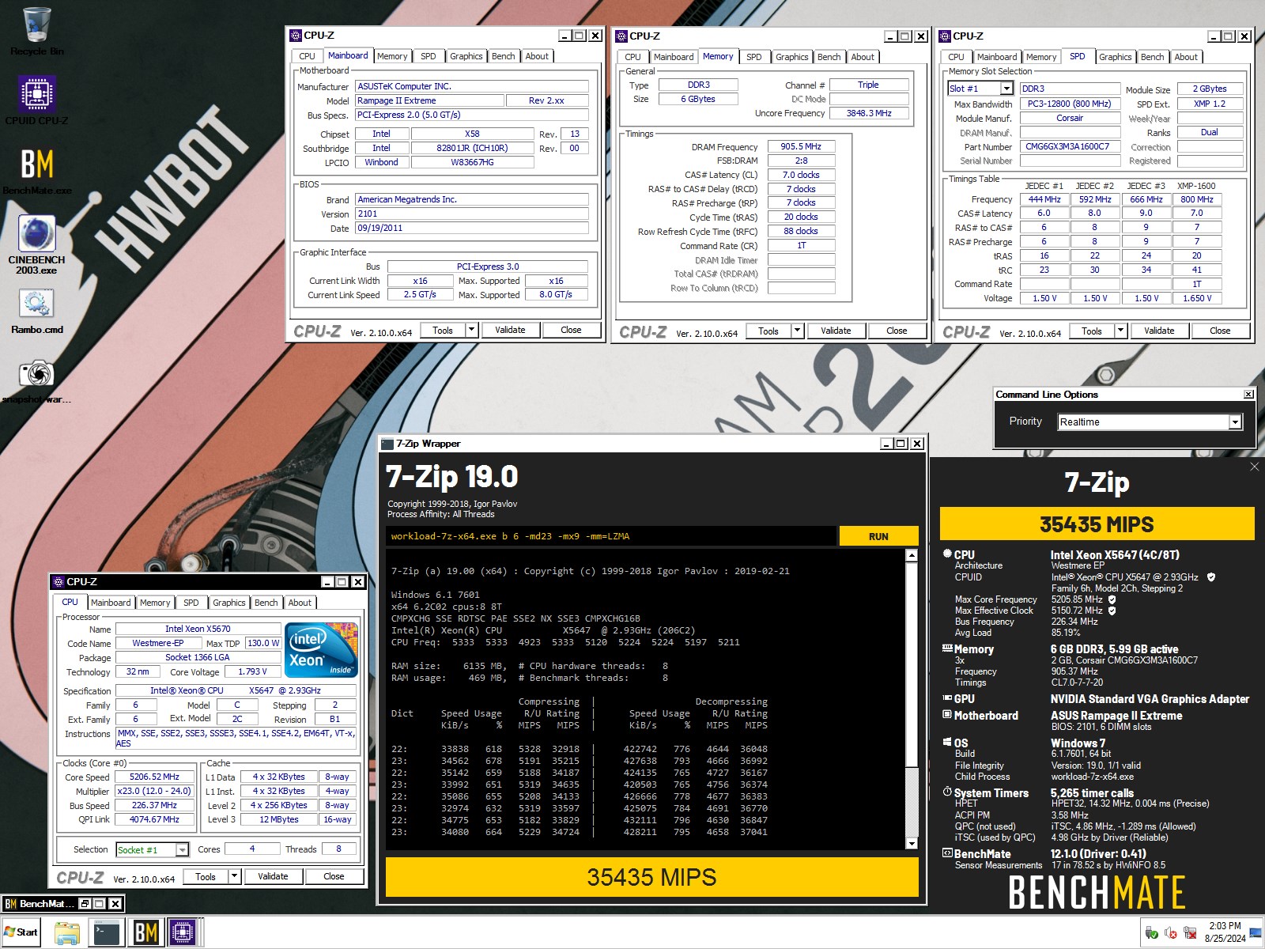Click the workload-7z-x64.exe command line field
Screen dimensions: 1265x949
611,536
